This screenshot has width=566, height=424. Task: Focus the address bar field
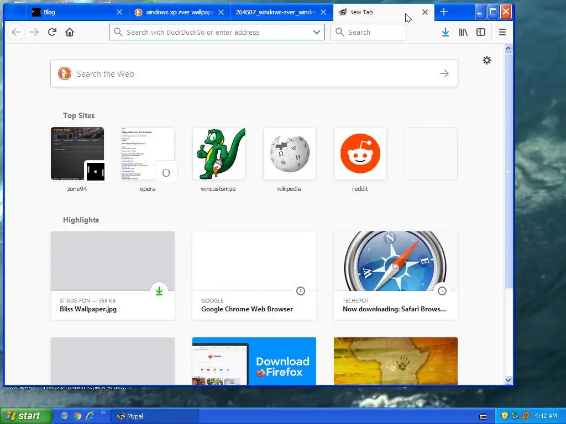tap(217, 32)
